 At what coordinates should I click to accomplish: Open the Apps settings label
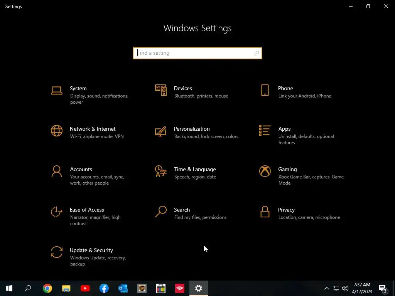tap(284, 129)
